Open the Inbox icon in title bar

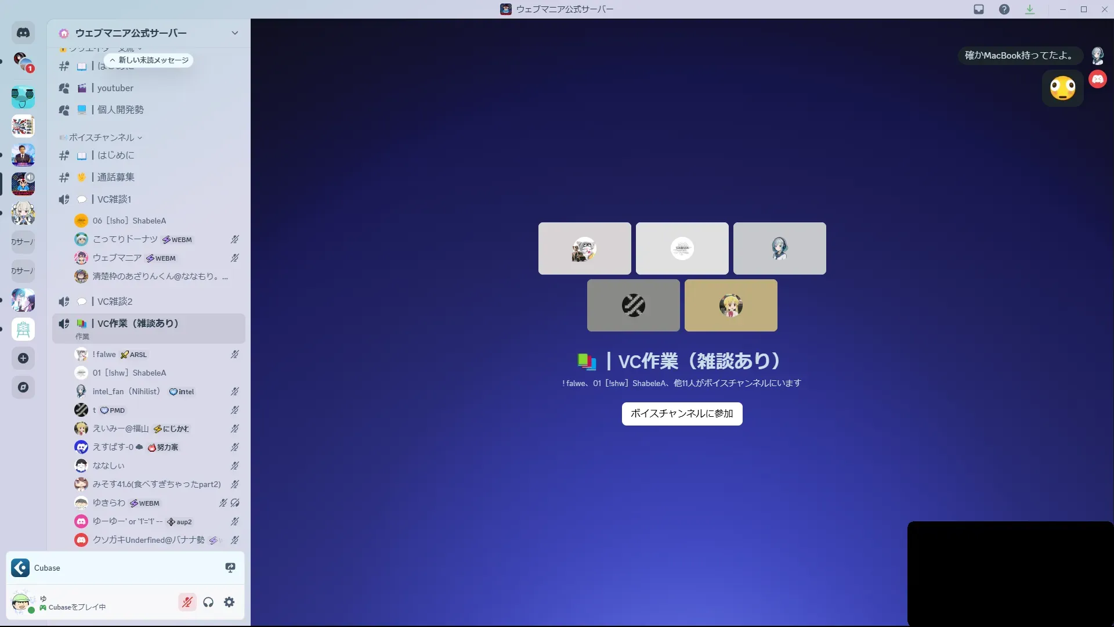point(979,9)
